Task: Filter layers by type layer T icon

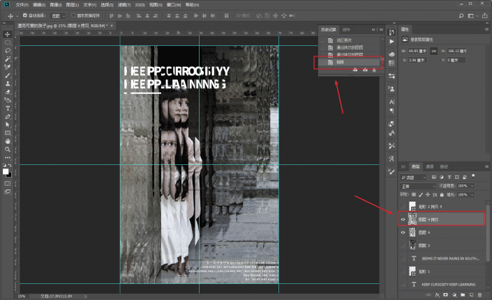Action: pos(449,177)
